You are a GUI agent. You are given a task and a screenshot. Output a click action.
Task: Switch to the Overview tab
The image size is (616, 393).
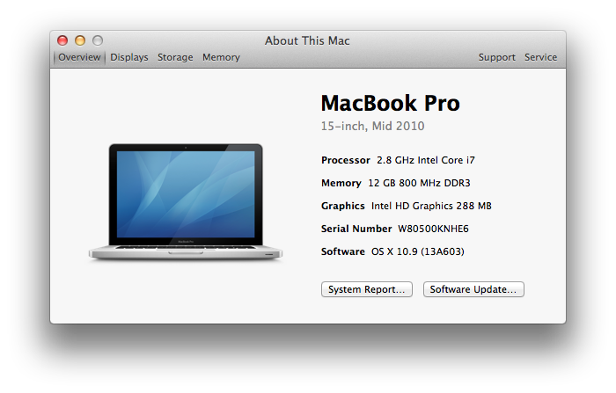pyautogui.click(x=79, y=57)
